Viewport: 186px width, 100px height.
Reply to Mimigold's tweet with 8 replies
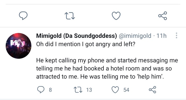click(41, 90)
